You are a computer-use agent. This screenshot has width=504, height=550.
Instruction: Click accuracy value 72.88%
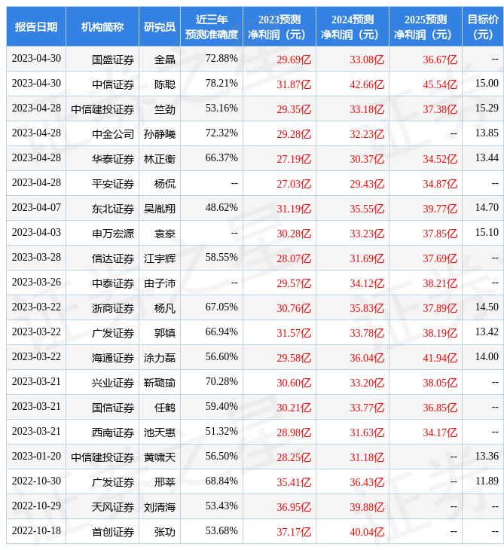tap(221, 58)
